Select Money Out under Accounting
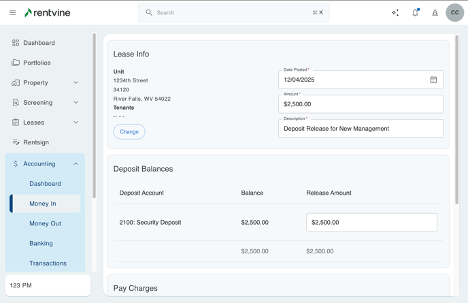Screen dimensions: 468x303 tap(45, 223)
